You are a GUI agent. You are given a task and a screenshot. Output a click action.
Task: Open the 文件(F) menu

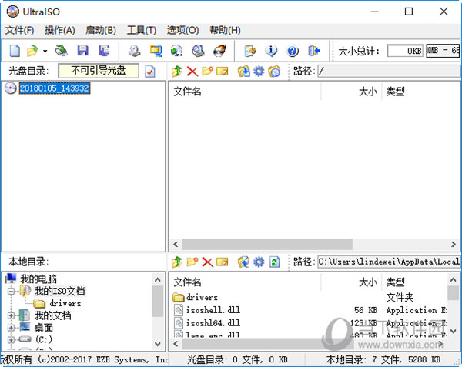point(19,30)
